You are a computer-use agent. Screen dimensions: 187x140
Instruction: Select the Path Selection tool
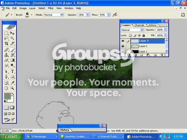[6, 72]
